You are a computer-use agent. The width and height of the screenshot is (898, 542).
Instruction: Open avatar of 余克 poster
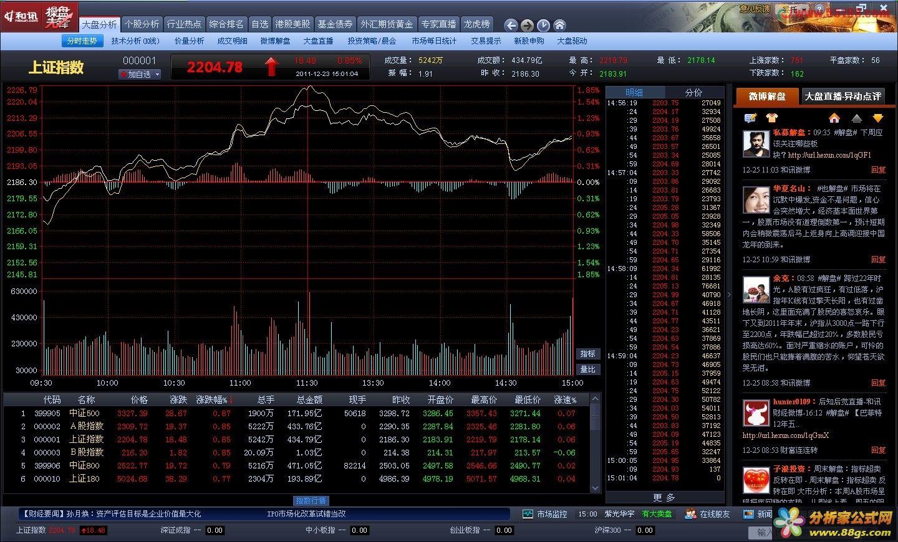click(x=756, y=290)
